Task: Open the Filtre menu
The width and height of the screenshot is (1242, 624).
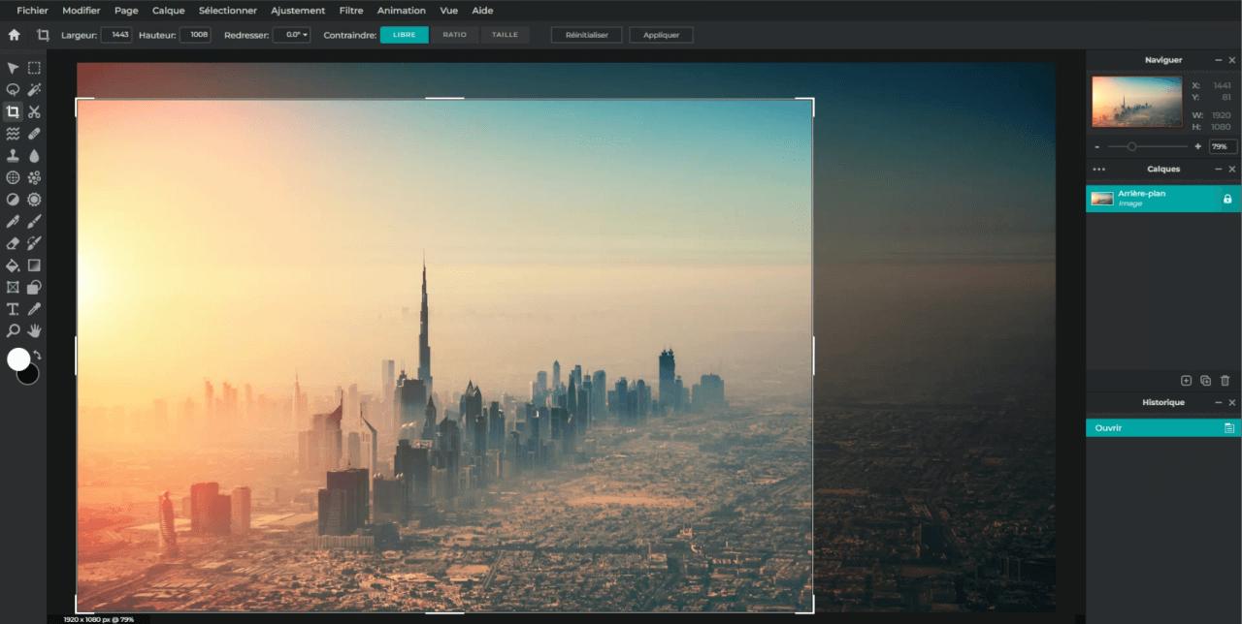Action: coord(351,11)
